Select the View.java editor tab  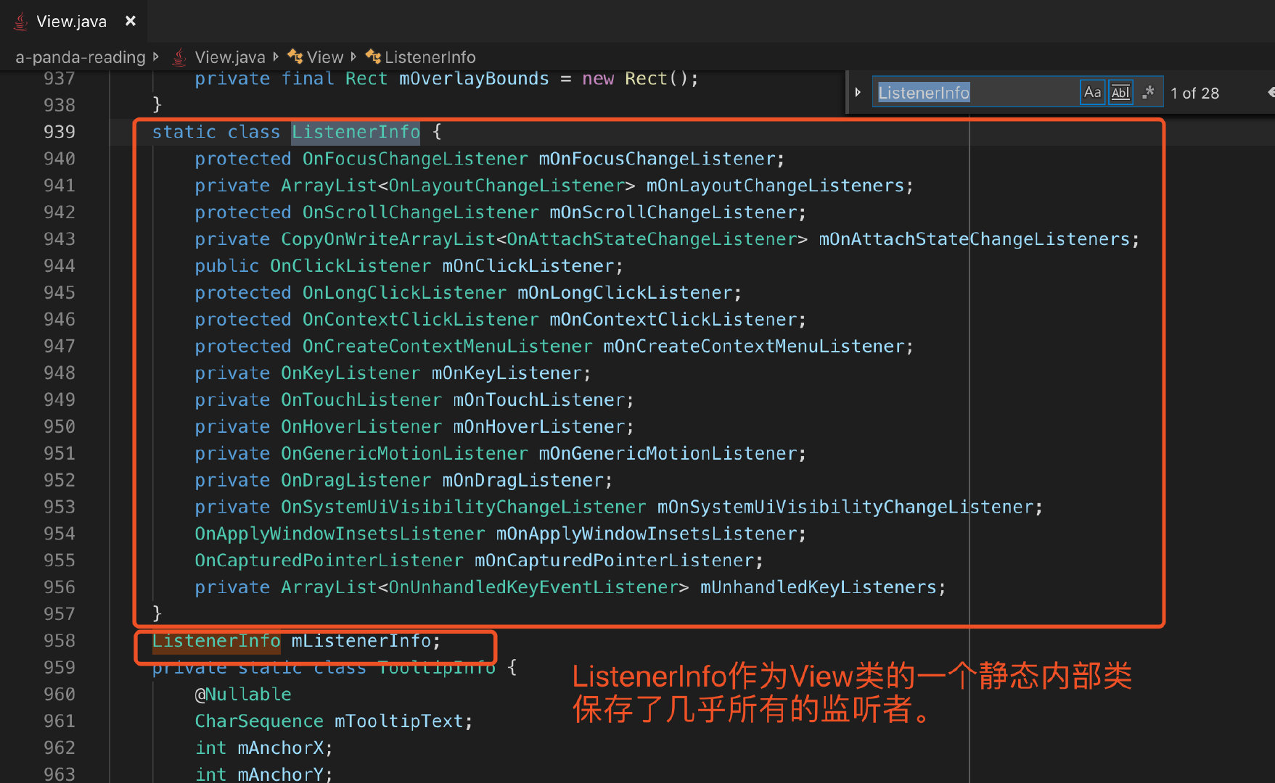73,21
